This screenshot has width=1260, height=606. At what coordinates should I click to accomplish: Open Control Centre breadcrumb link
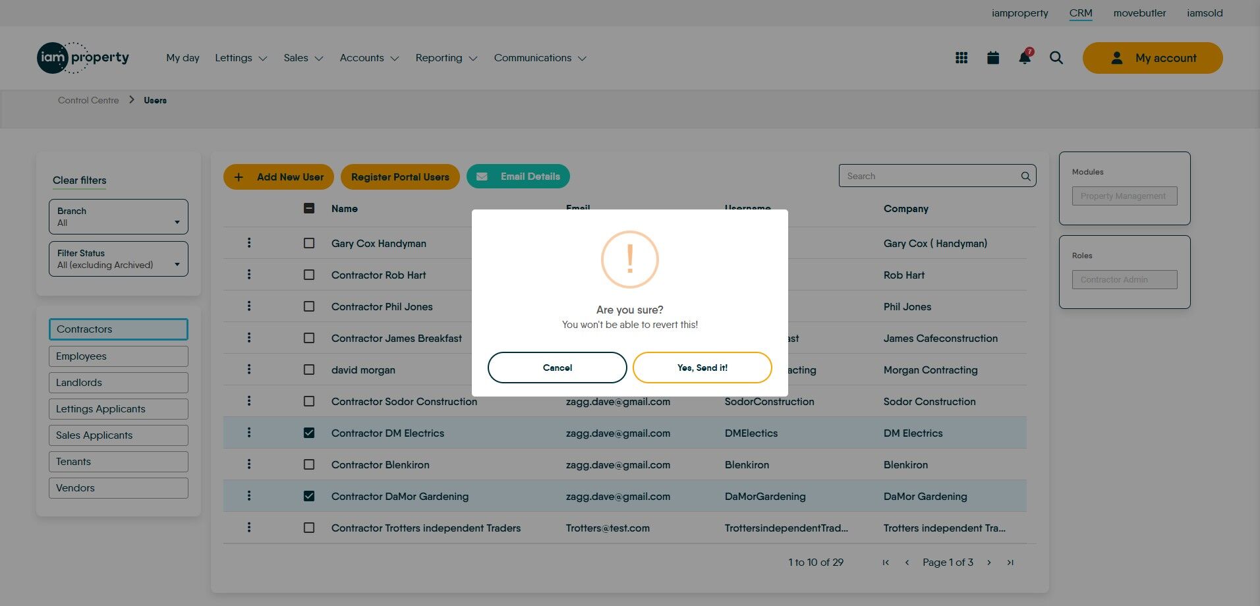coord(88,100)
